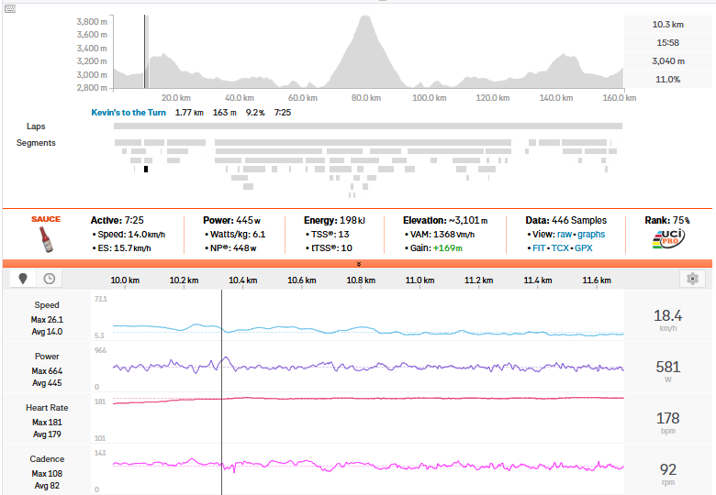Click the Gain +169m value
This screenshot has width=716, height=495.
tap(448, 247)
